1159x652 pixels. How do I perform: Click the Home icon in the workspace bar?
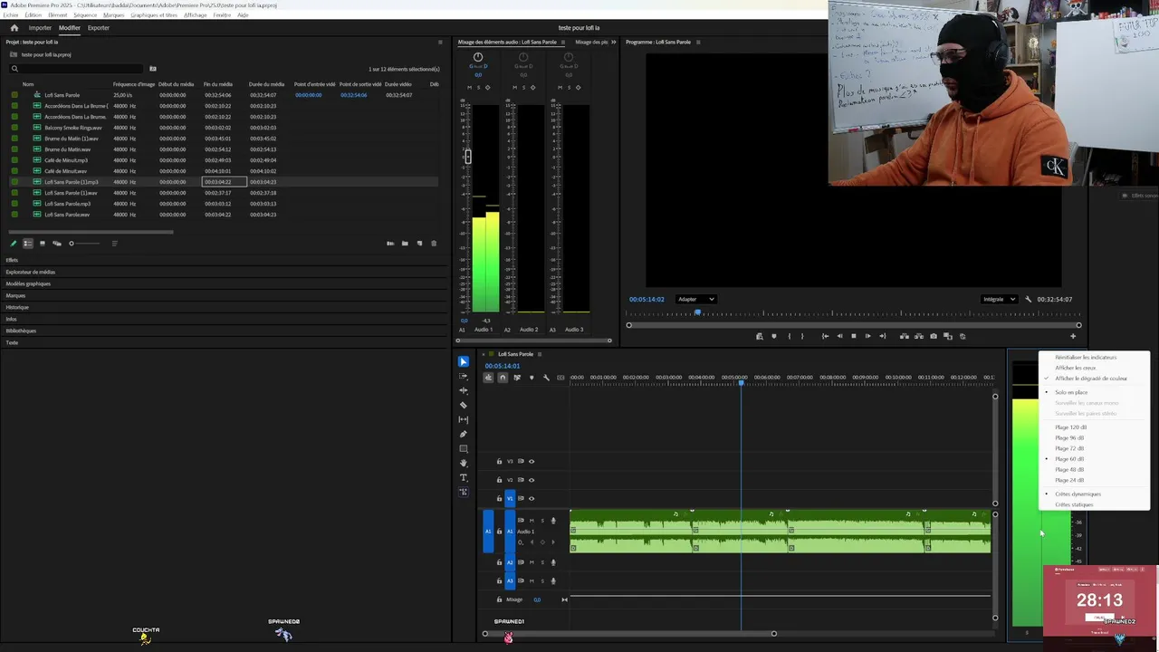point(14,28)
